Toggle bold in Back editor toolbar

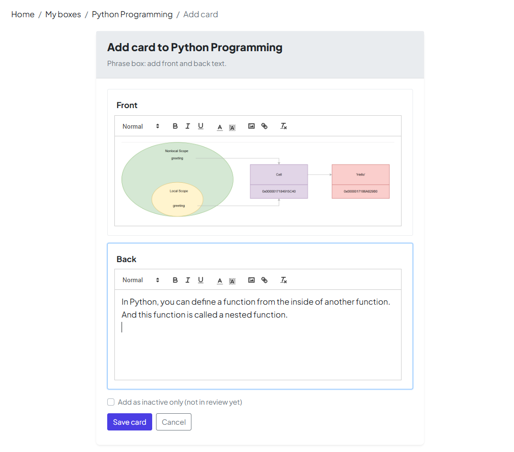(175, 280)
